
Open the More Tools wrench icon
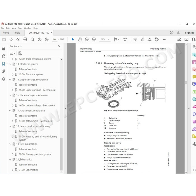194,144
